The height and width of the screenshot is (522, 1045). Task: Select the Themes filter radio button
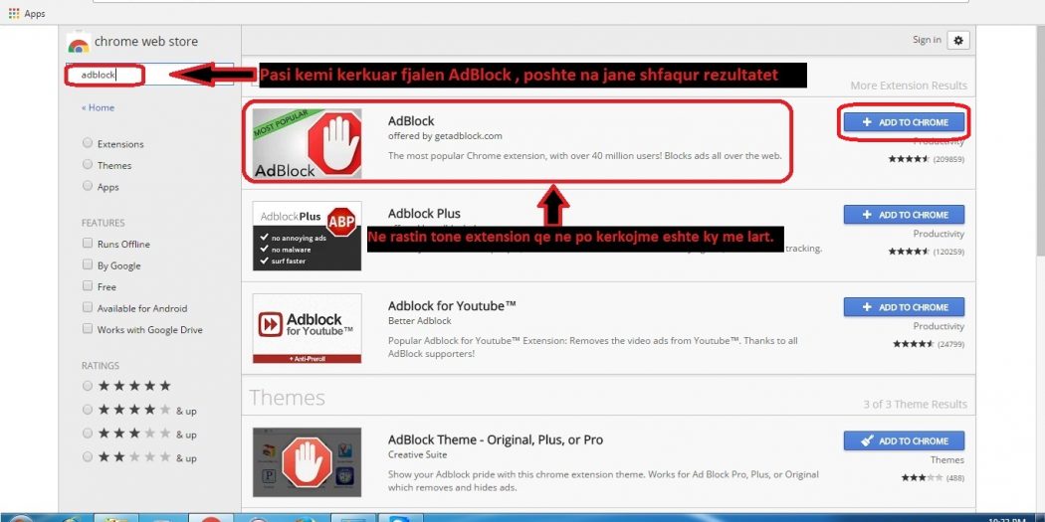click(x=88, y=164)
